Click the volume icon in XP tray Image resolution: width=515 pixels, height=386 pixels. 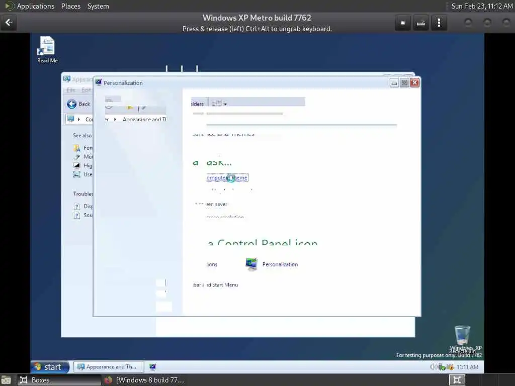coord(434,367)
